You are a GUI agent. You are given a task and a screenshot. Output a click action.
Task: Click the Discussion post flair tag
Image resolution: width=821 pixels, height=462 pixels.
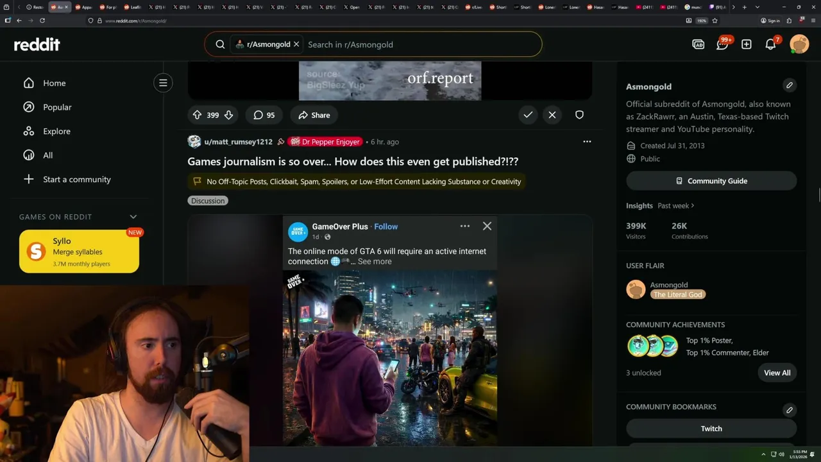point(208,201)
